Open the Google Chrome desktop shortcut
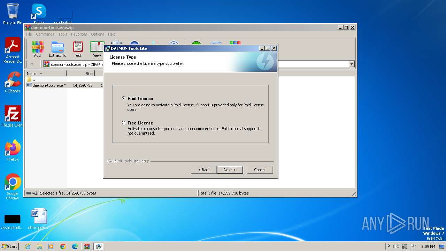The height and width of the screenshot is (251, 446). [13, 187]
